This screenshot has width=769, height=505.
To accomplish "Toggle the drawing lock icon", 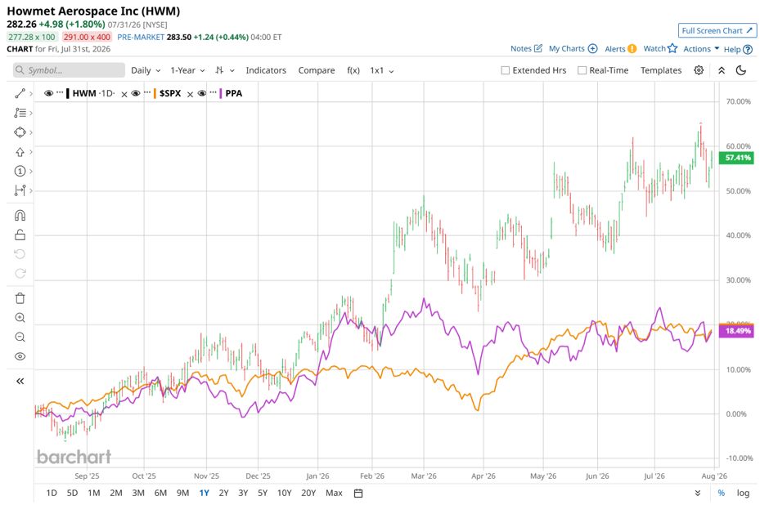I will click(x=20, y=235).
